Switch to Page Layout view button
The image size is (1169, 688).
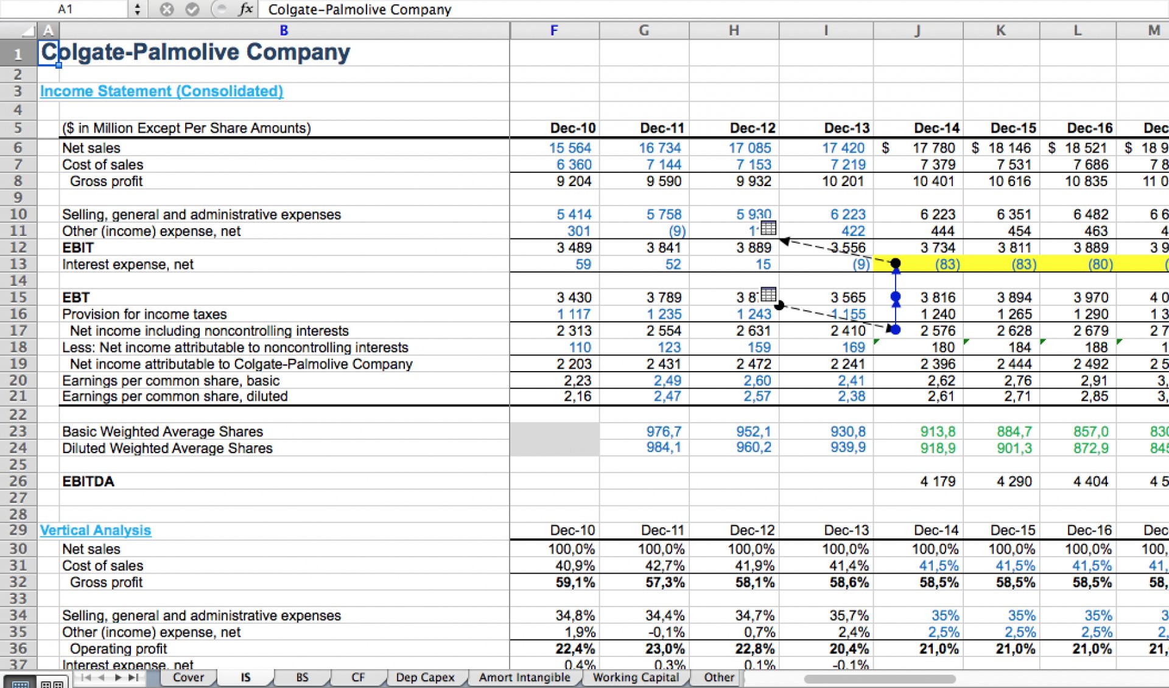pyautogui.click(x=52, y=683)
